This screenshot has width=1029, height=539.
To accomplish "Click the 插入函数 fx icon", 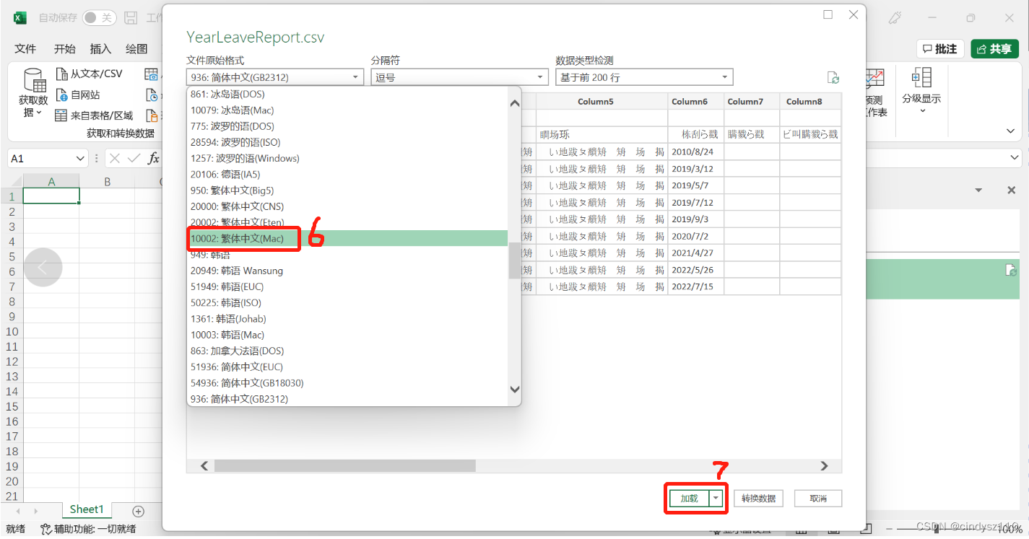I will click(152, 157).
